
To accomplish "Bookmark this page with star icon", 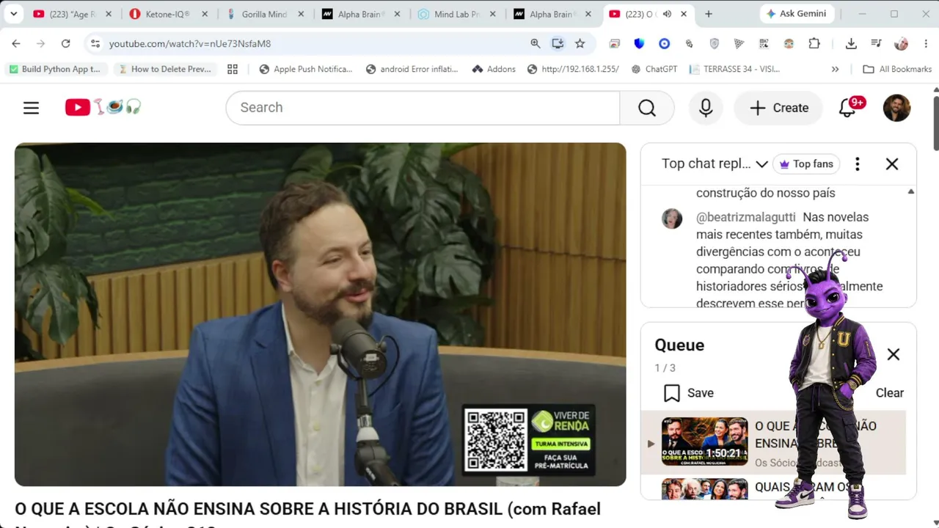I will [x=580, y=44].
